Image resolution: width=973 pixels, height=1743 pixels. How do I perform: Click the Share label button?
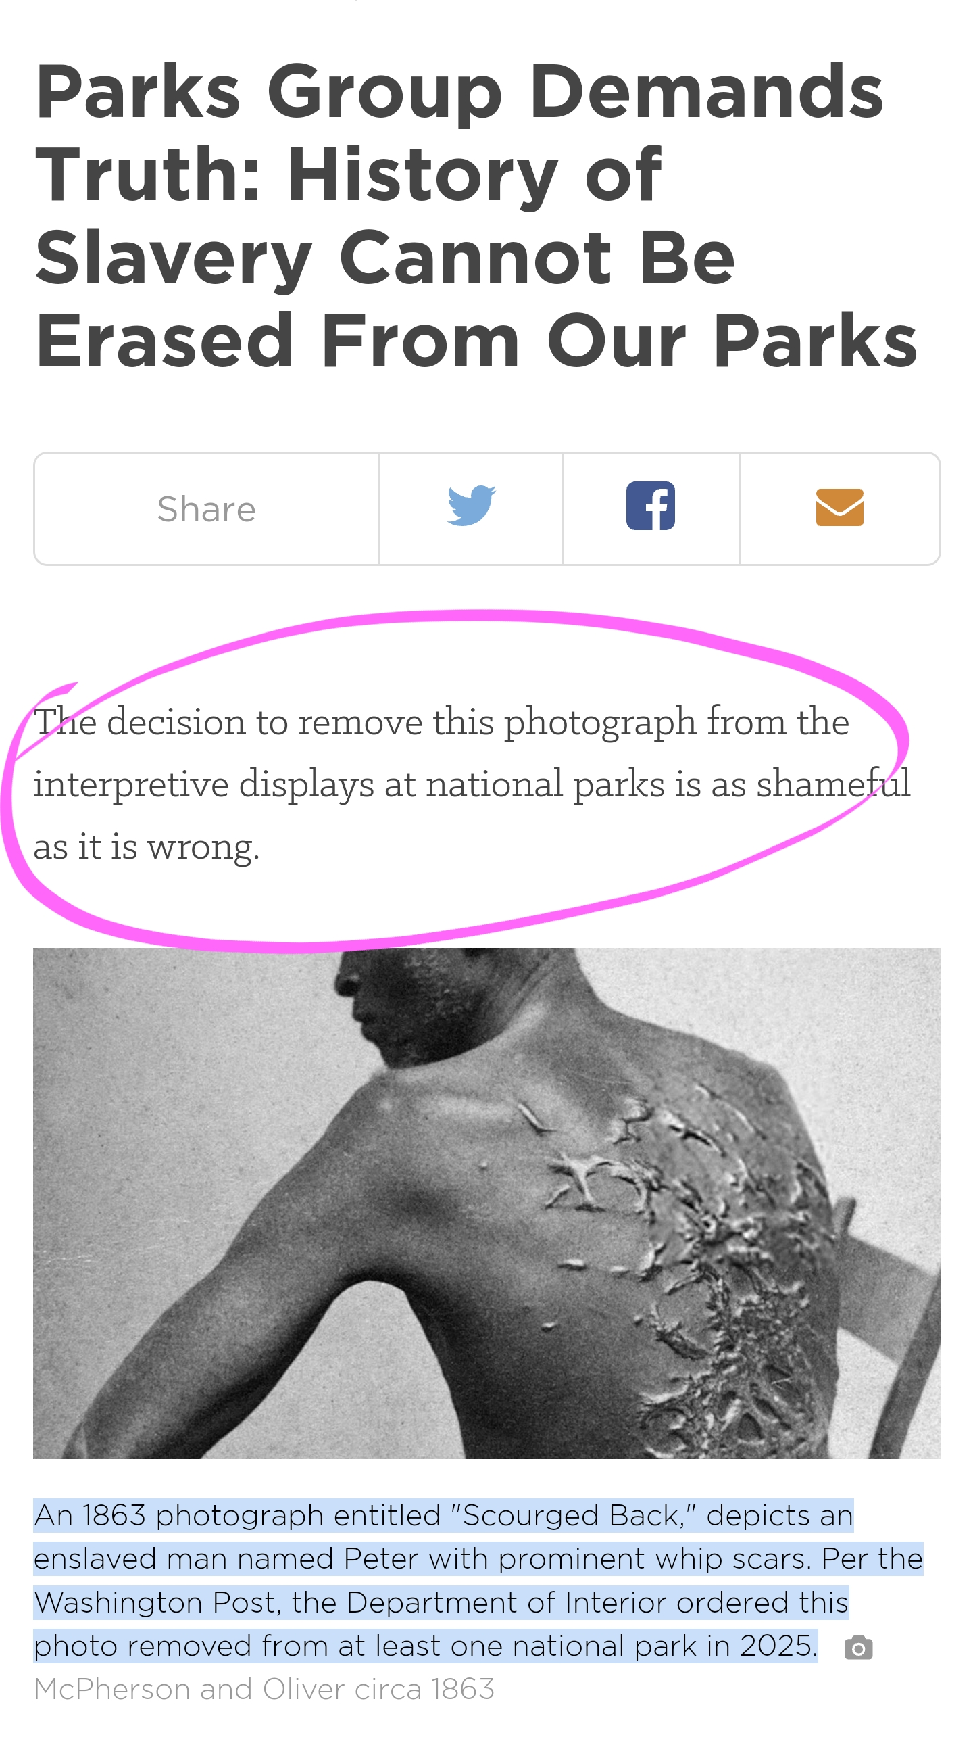click(x=206, y=509)
